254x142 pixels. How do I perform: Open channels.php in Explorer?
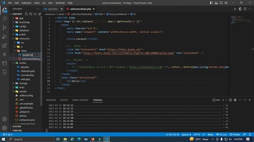pyautogui.click(x=28, y=71)
